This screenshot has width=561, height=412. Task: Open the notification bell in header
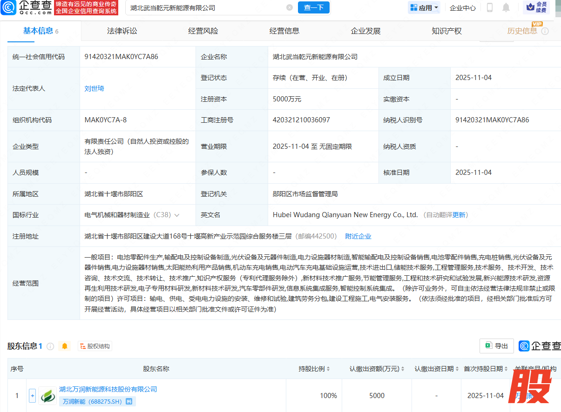pos(506,7)
